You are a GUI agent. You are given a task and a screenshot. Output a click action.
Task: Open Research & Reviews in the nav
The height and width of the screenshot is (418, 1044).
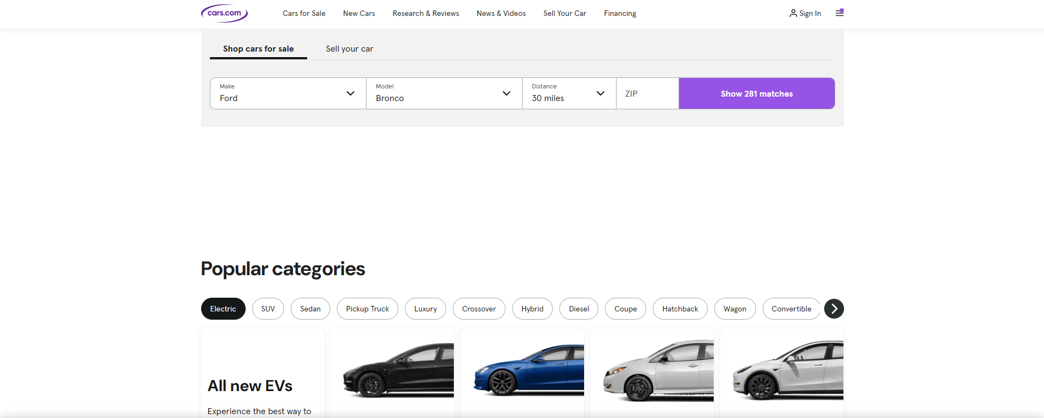tap(425, 13)
